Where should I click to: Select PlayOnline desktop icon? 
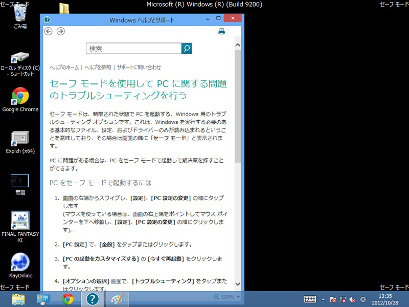(20, 265)
